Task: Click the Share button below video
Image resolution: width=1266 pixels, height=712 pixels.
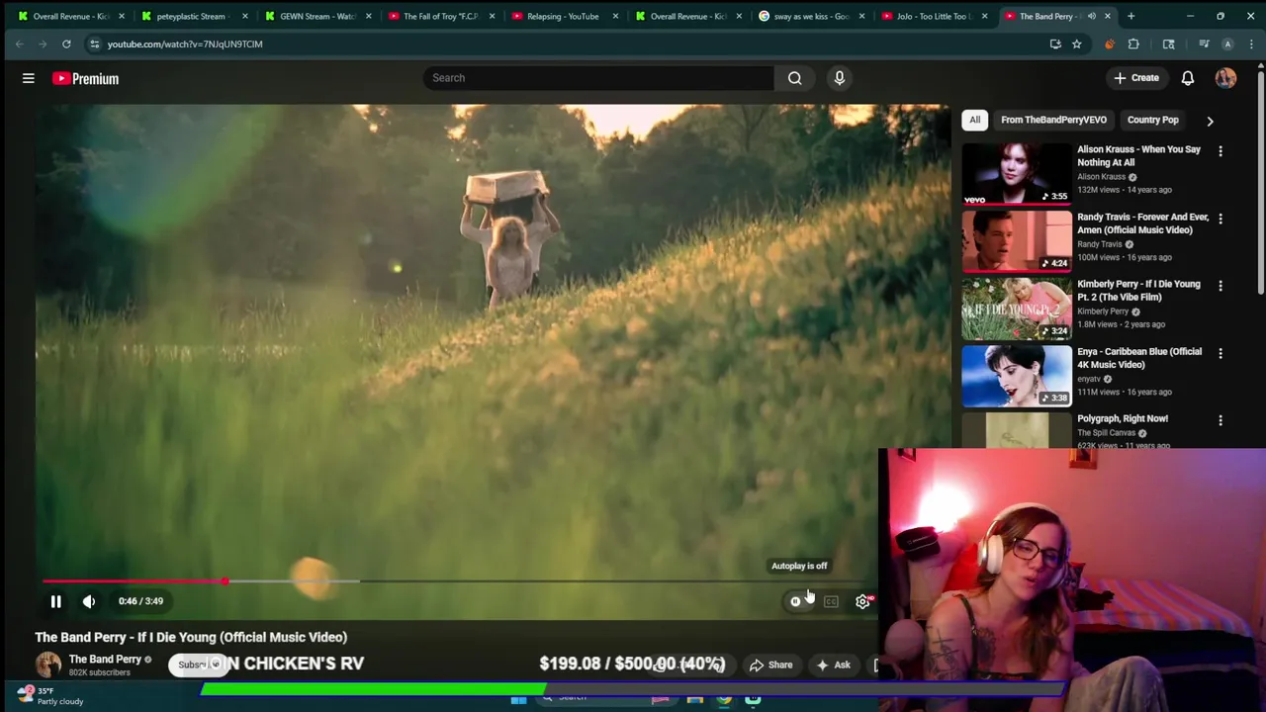Action: point(771,666)
